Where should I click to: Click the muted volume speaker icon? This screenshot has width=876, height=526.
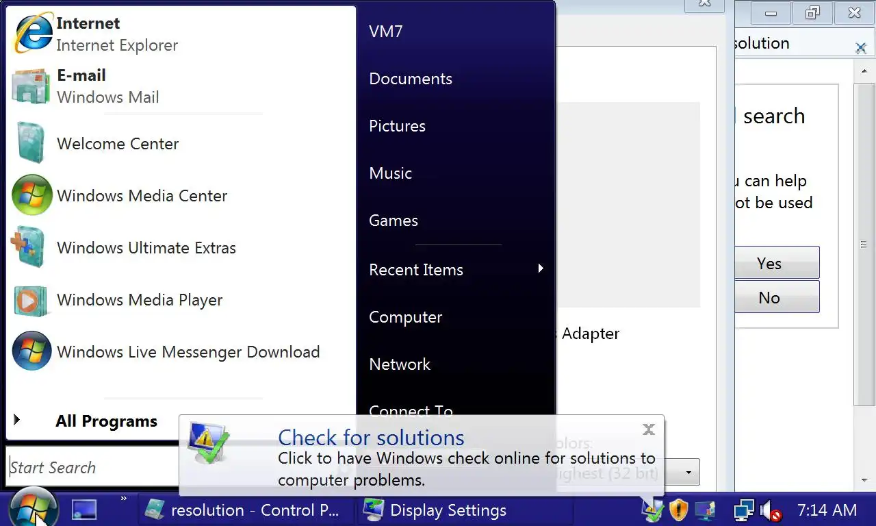[771, 511]
